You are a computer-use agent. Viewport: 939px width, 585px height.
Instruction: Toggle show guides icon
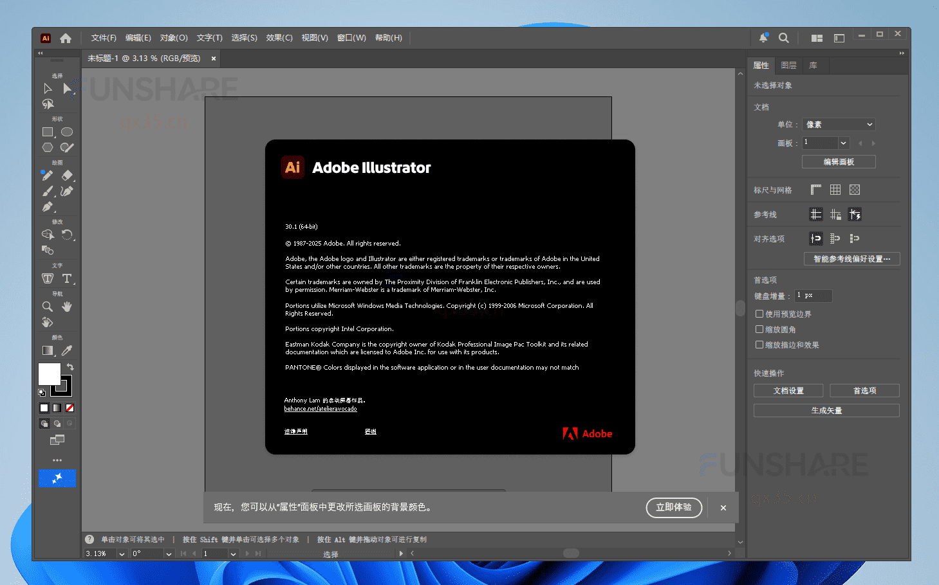click(x=816, y=214)
